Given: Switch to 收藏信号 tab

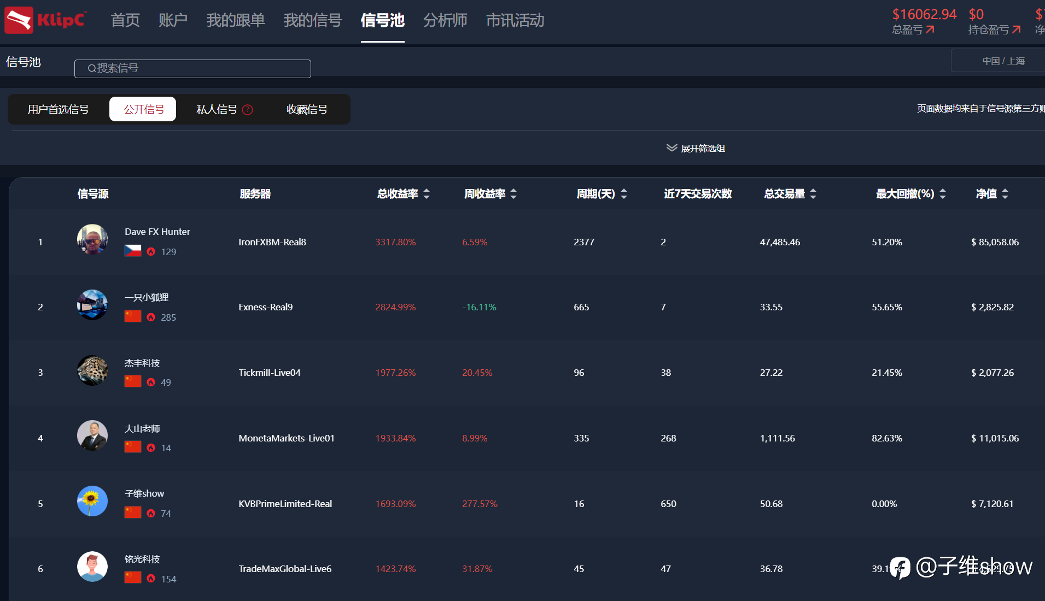Looking at the screenshot, I should pos(307,109).
